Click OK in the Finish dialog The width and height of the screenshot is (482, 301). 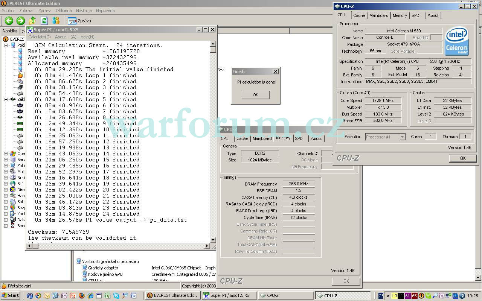[255, 95]
